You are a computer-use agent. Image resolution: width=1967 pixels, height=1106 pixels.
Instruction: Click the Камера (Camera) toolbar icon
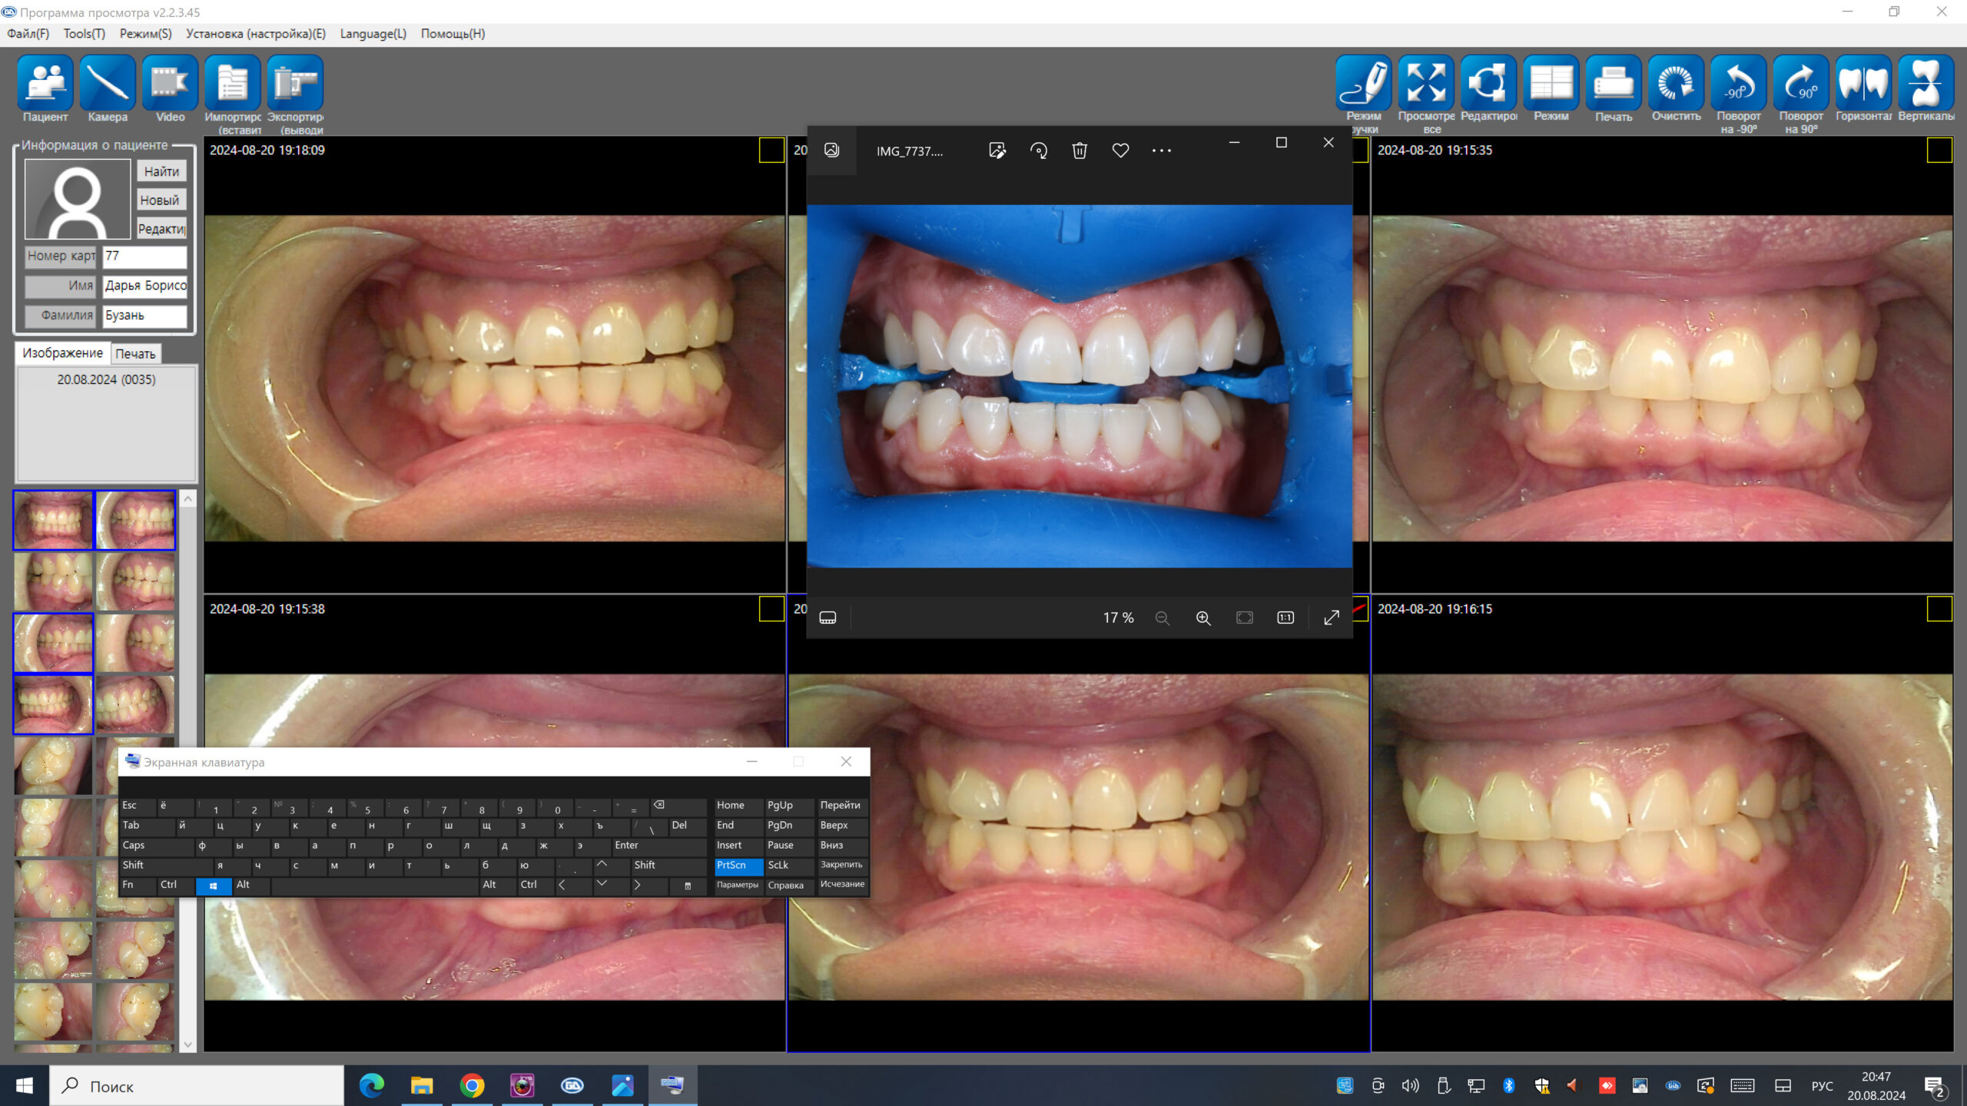click(x=108, y=83)
